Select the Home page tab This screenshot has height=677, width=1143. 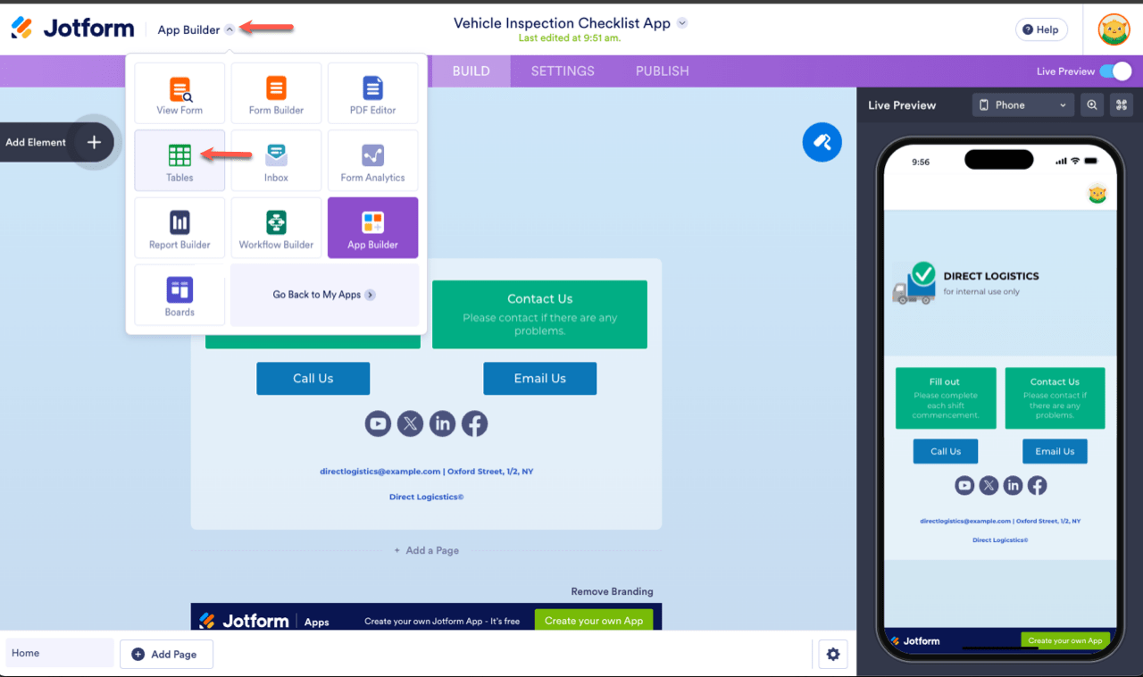pyautogui.click(x=60, y=653)
